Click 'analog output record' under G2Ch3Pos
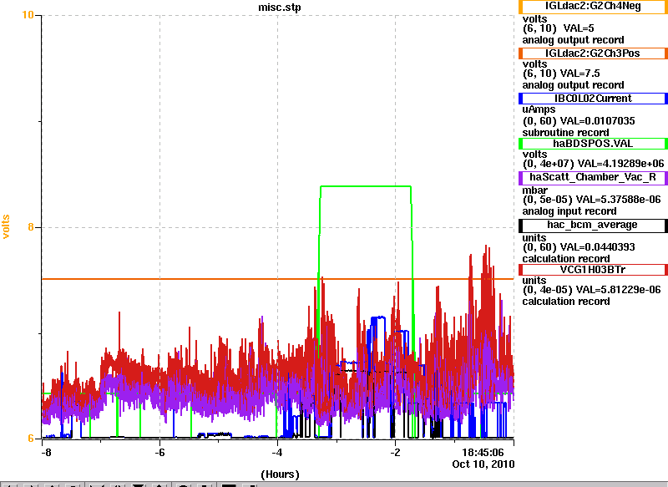Viewport: 668px width, 487px height. pos(573,85)
